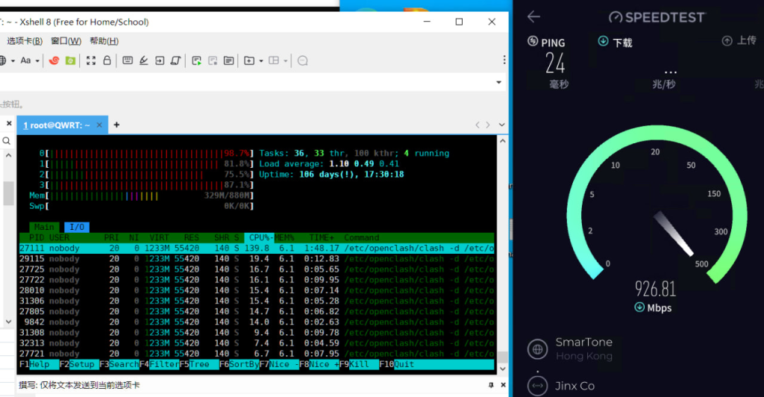Expand the address bar dropdown arrow
Viewport: 764px width, 397px height.
pyautogui.click(x=499, y=82)
